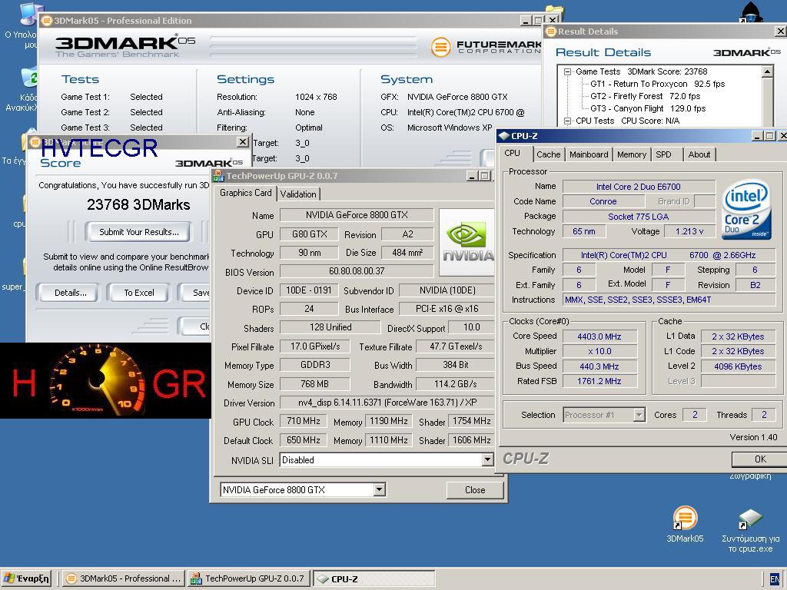Switch to the Memory tab in CPU-Z
This screenshot has height=590, width=787.
pyautogui.click(x=632, y=154)
